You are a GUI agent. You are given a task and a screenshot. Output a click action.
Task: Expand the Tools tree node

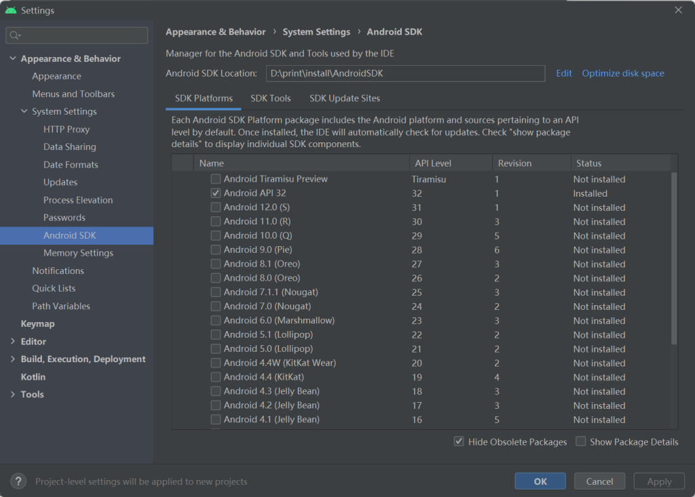click(x=13, y=394)
